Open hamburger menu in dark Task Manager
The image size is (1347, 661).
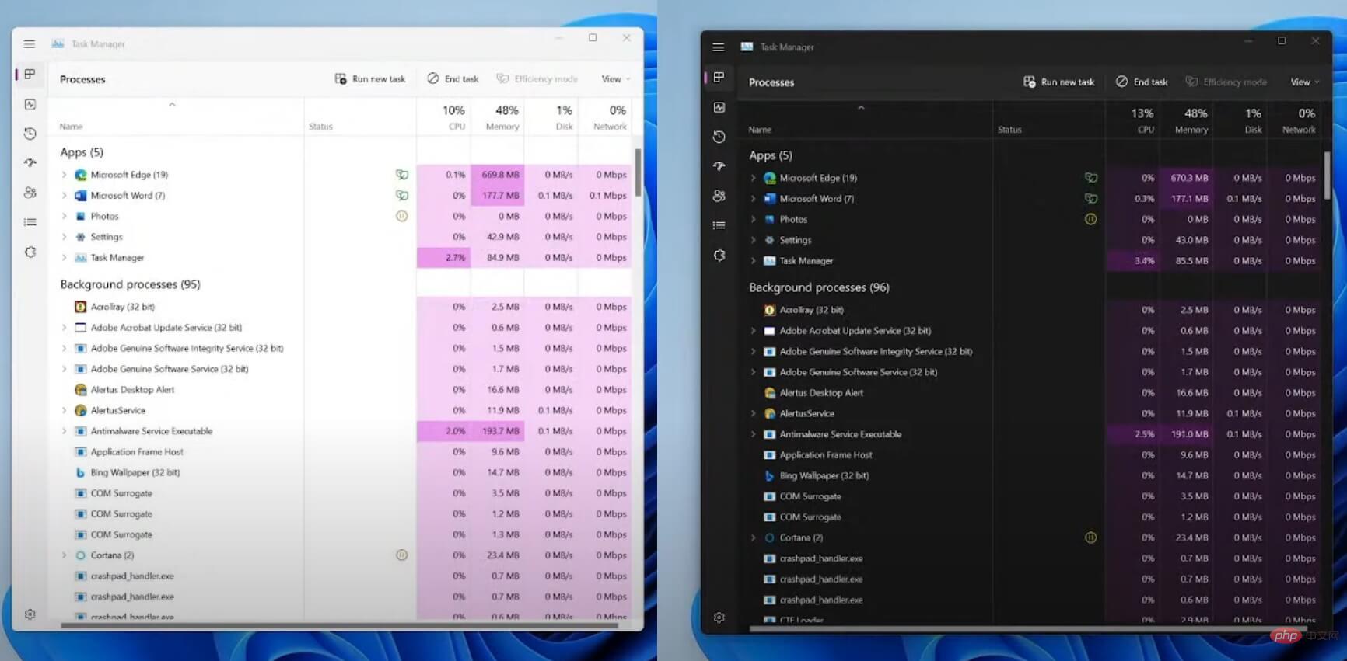(x=718, y=47)
